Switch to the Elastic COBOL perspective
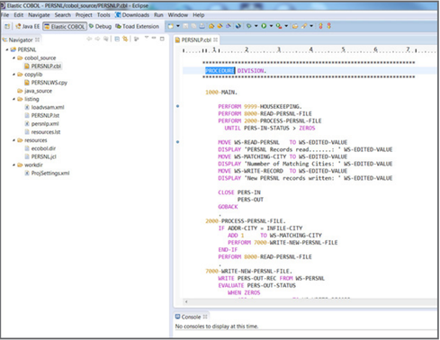 coord(65,26)
